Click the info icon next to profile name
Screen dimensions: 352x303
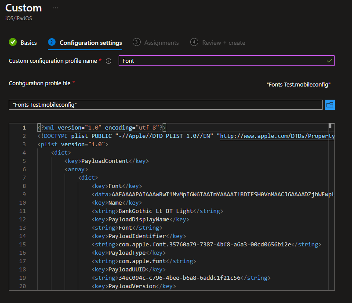tap(109, 61)
